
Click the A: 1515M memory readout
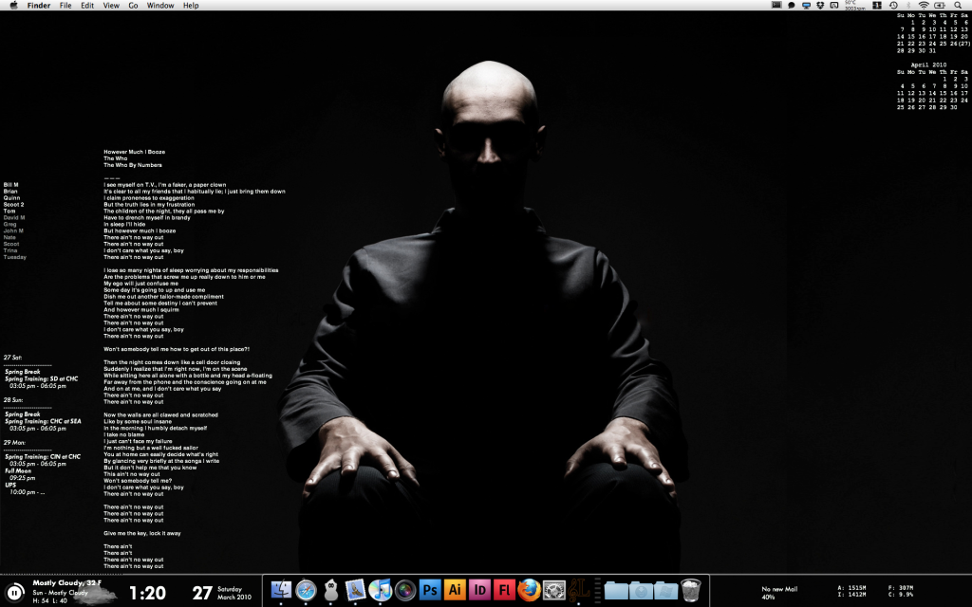click(851, 588)
